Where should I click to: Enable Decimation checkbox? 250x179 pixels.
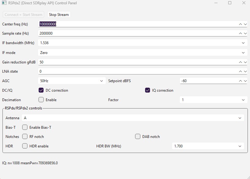[41, 100]
